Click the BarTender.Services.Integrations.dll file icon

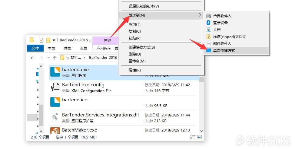click(x=55, y=117)
